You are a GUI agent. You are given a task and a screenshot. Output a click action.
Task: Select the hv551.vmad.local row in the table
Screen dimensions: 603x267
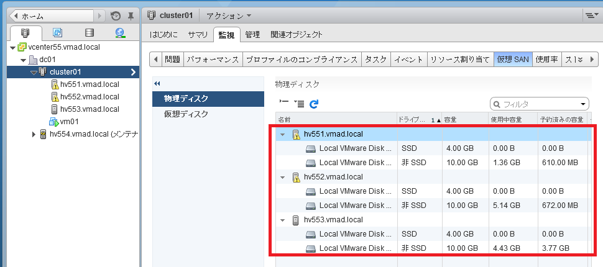pyautogui.click(x=432, y=134)
